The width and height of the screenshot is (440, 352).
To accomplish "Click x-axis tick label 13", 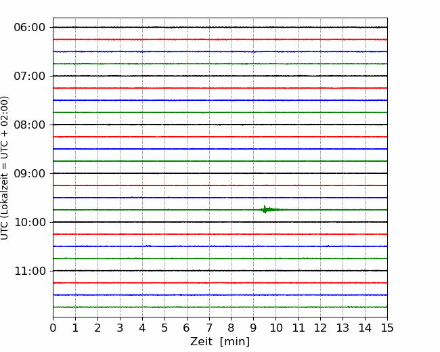I will [343, 328].
